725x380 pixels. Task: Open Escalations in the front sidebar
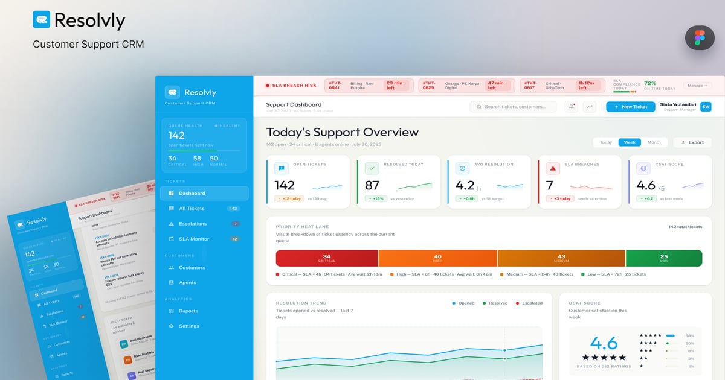(204, 224)
